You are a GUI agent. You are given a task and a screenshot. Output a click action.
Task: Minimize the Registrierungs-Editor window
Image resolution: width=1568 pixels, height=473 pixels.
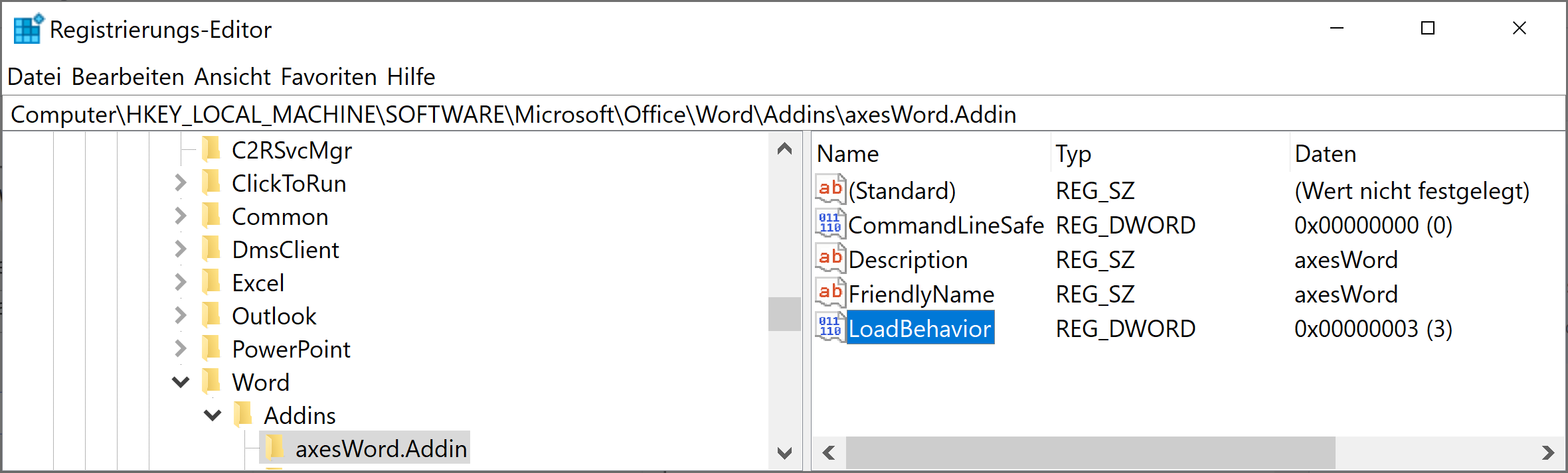[1337, 29]
